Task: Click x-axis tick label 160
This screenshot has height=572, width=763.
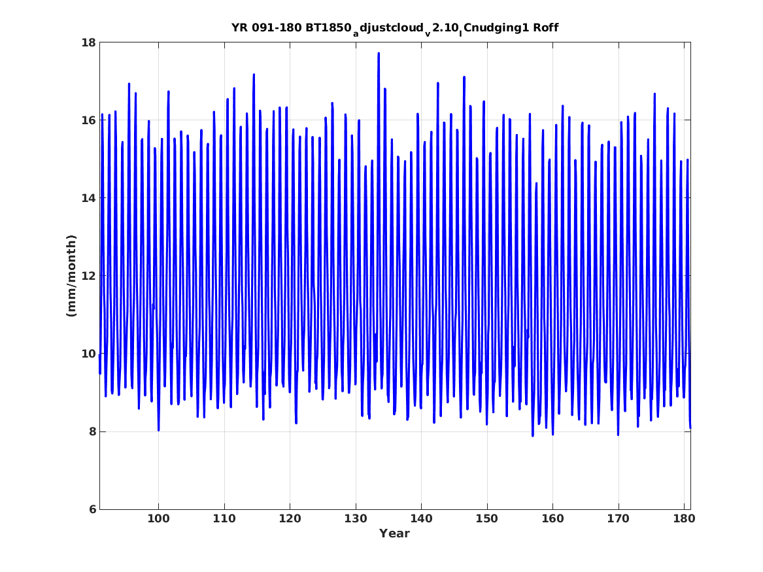Action: pyautogui.click(x=552, y=519)
